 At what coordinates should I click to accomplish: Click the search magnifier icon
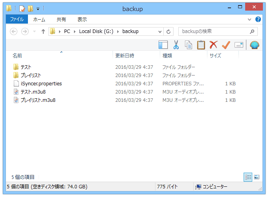pyautogui.click(x=252, y=31)
